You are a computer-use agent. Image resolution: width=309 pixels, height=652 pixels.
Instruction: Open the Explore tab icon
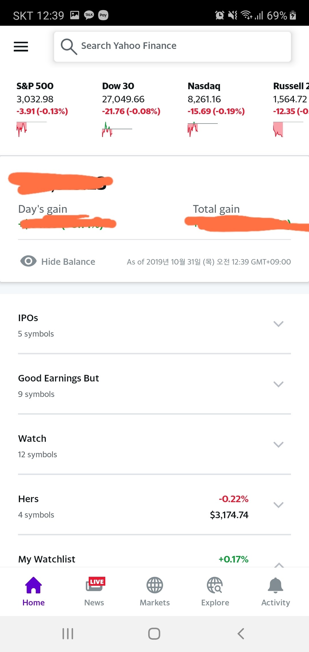click(x=215, y=585)
